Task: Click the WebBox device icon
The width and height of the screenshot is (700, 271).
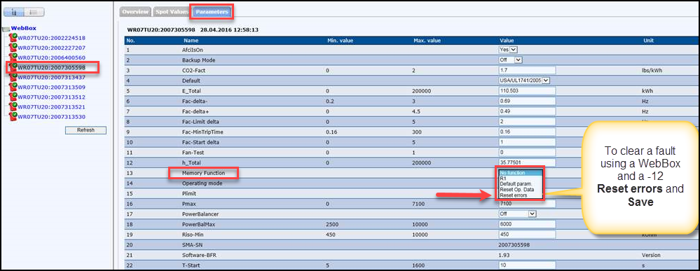Action: pyautogui.click(x=6, y=29)
